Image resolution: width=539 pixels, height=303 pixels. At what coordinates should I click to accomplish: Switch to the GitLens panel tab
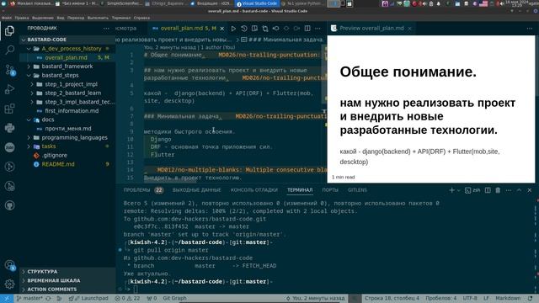357,190
